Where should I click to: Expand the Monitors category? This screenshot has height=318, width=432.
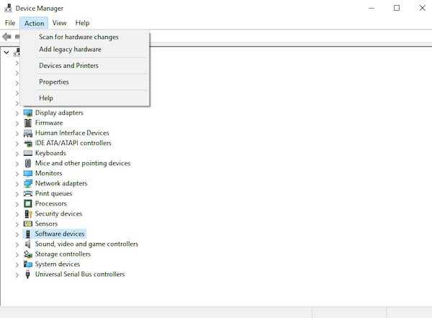[x=17, y=174]
